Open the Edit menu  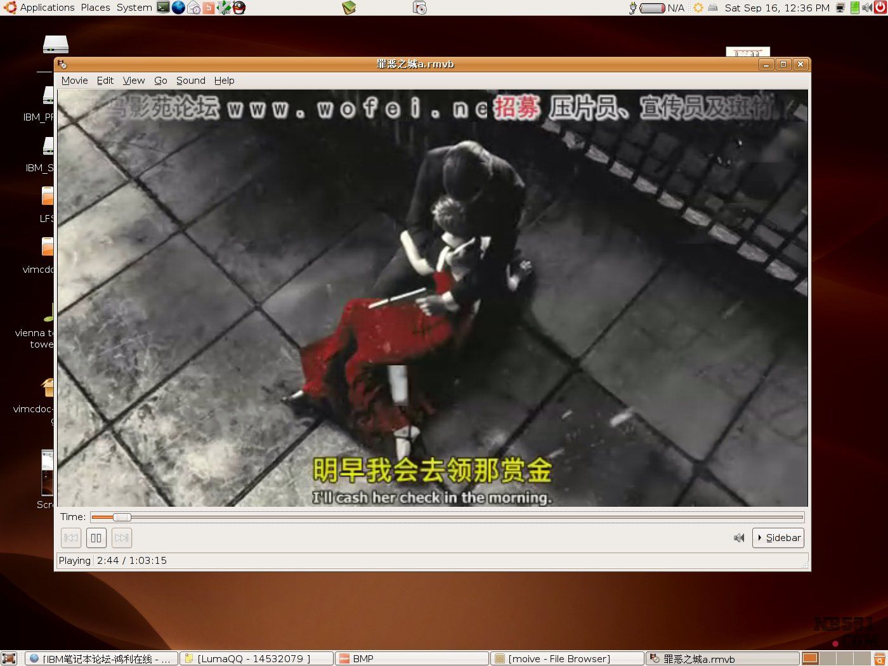(x=105, y=81)
